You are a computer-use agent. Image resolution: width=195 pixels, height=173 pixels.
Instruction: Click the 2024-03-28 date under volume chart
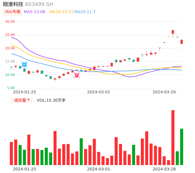point(164,169)
